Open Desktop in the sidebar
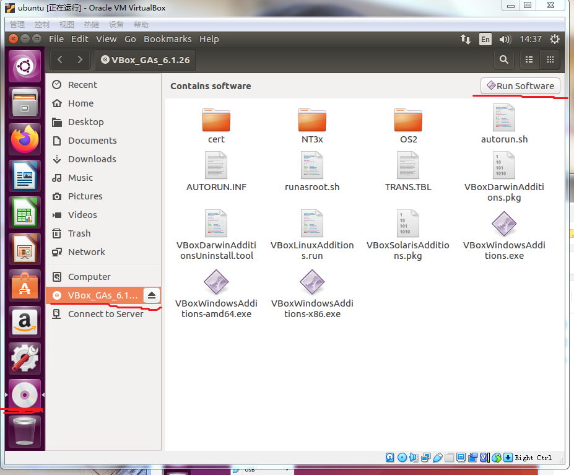 tap(103, 122)
